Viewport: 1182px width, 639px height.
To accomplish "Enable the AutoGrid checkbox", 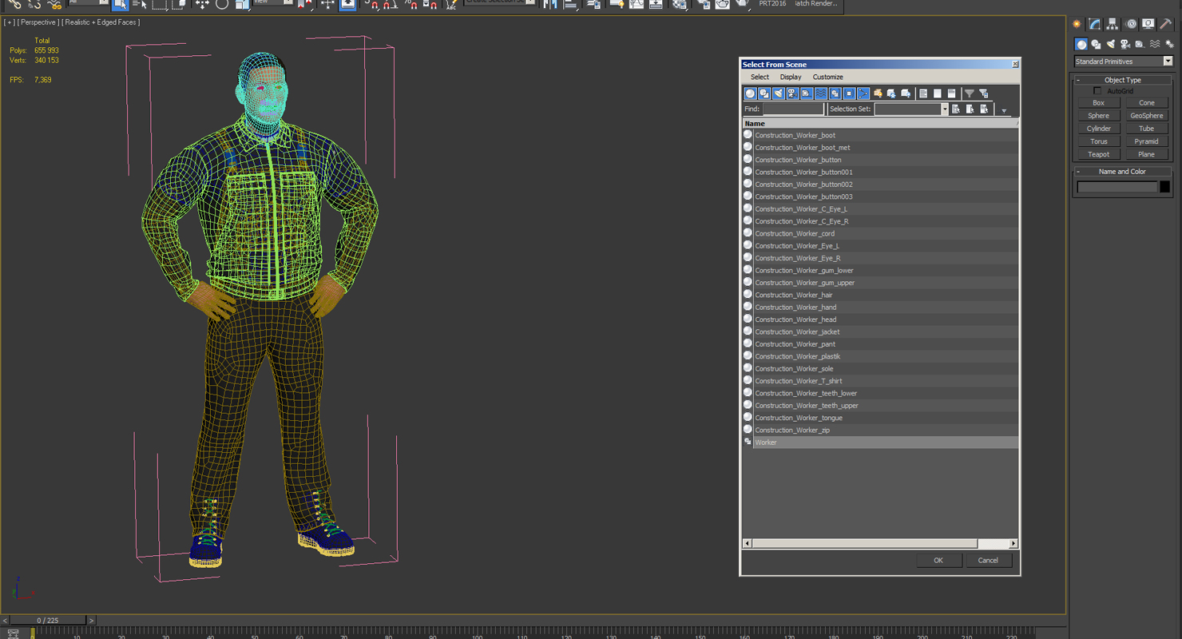I will tap(1097, 91).
